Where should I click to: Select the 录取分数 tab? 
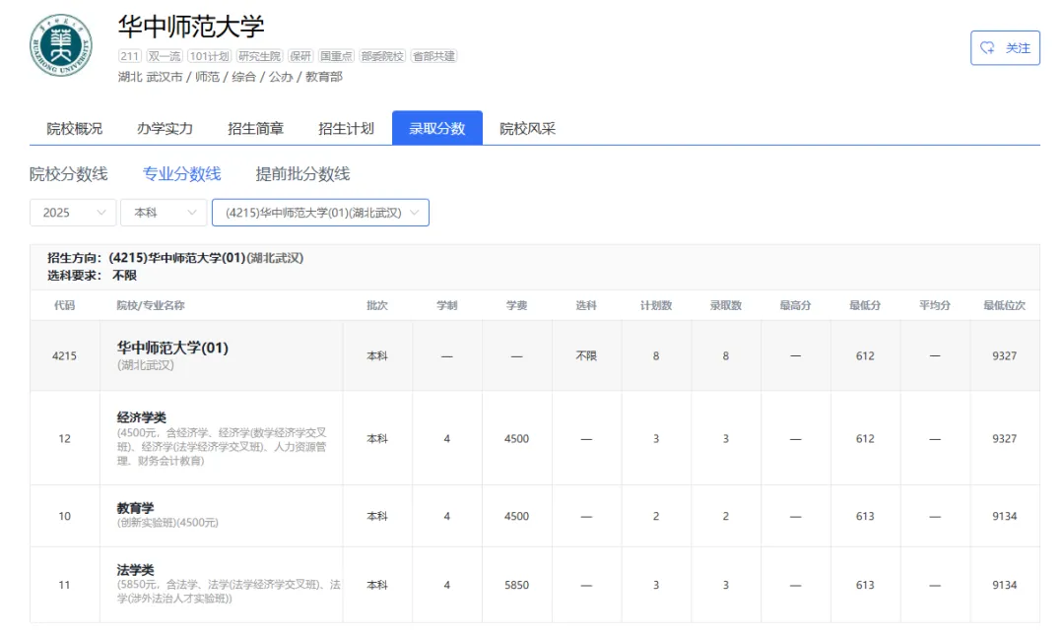(437, 128)
